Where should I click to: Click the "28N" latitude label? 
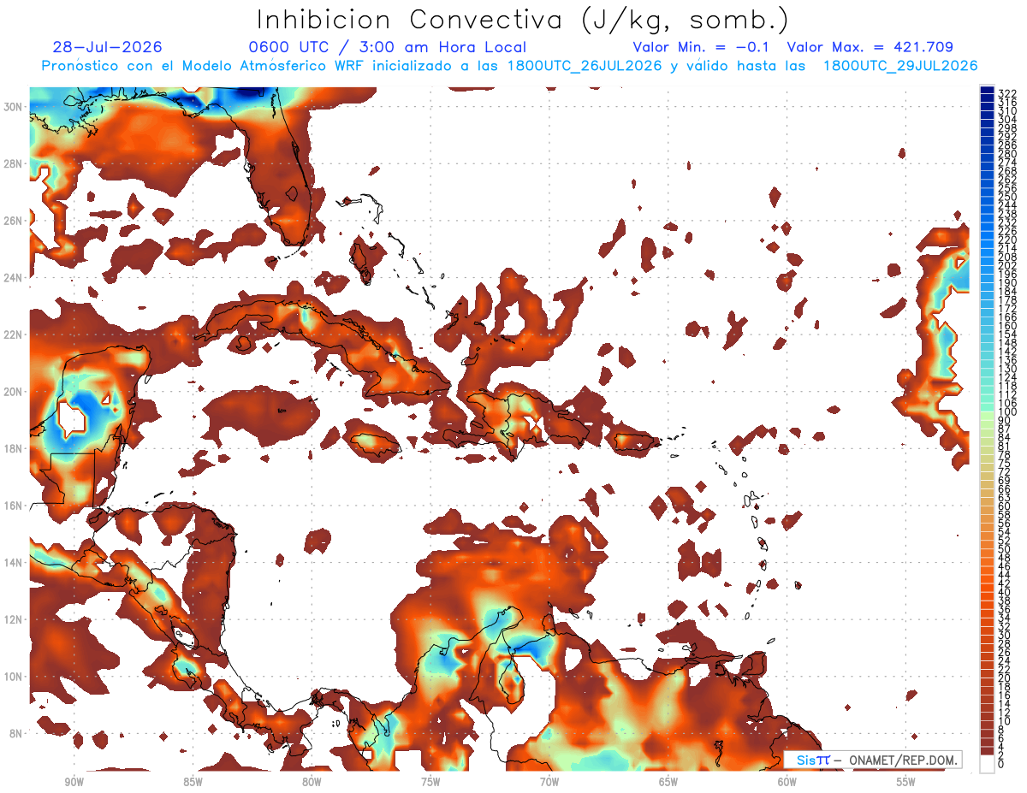coord(15,163)
